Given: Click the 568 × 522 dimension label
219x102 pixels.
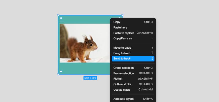Looking at the screenshot, I should (90, 78).
